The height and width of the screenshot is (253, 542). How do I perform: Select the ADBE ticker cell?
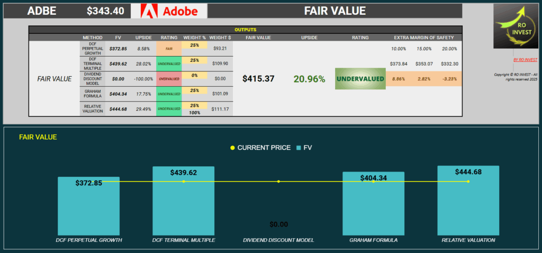43,11
